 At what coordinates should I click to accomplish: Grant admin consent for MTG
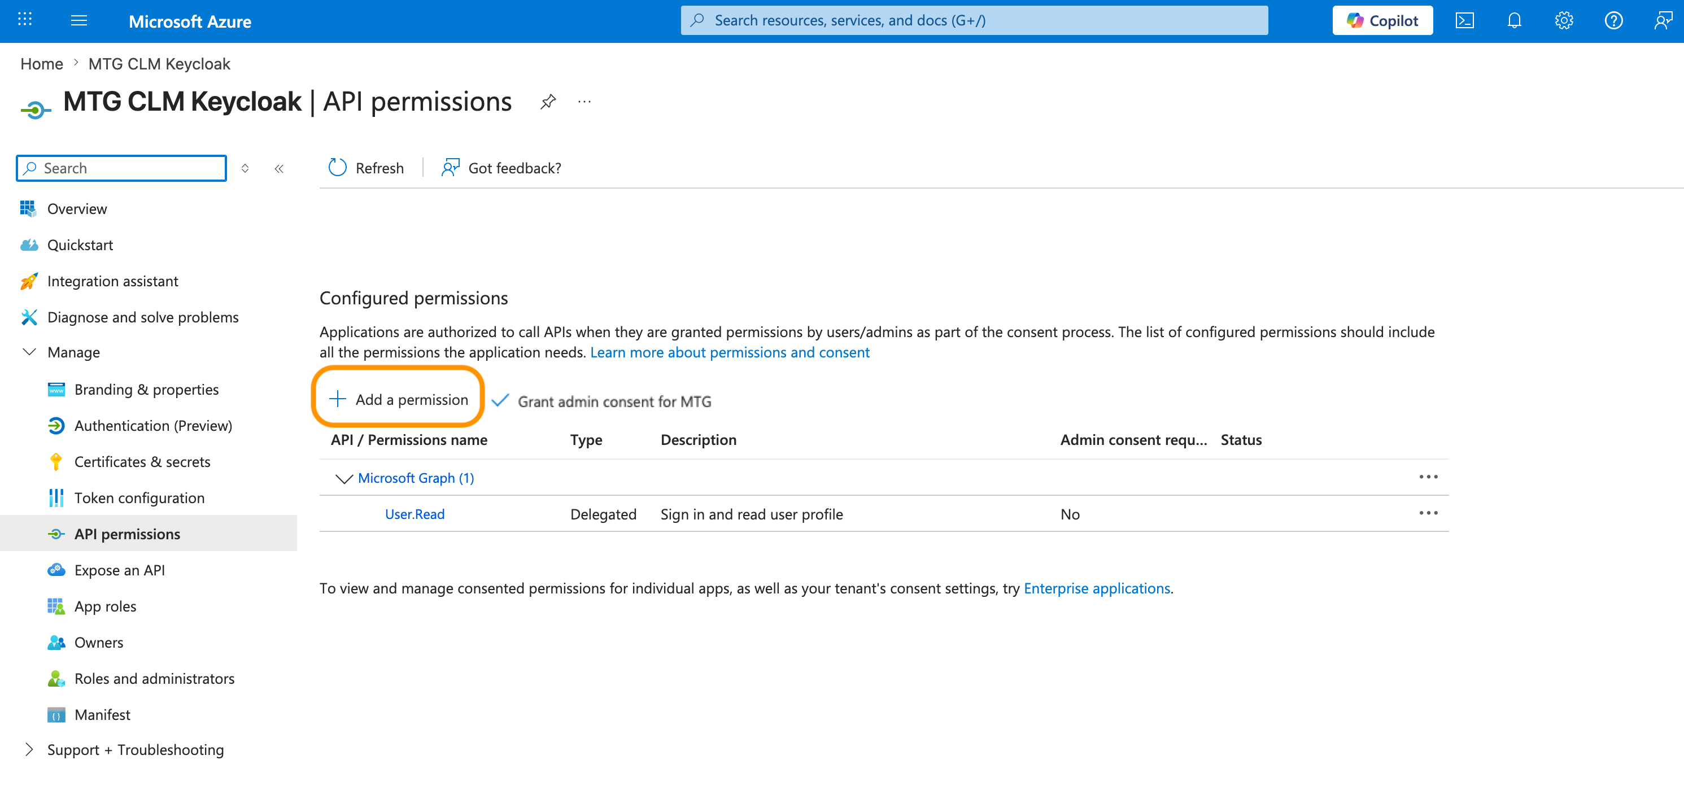coord(601,401)
